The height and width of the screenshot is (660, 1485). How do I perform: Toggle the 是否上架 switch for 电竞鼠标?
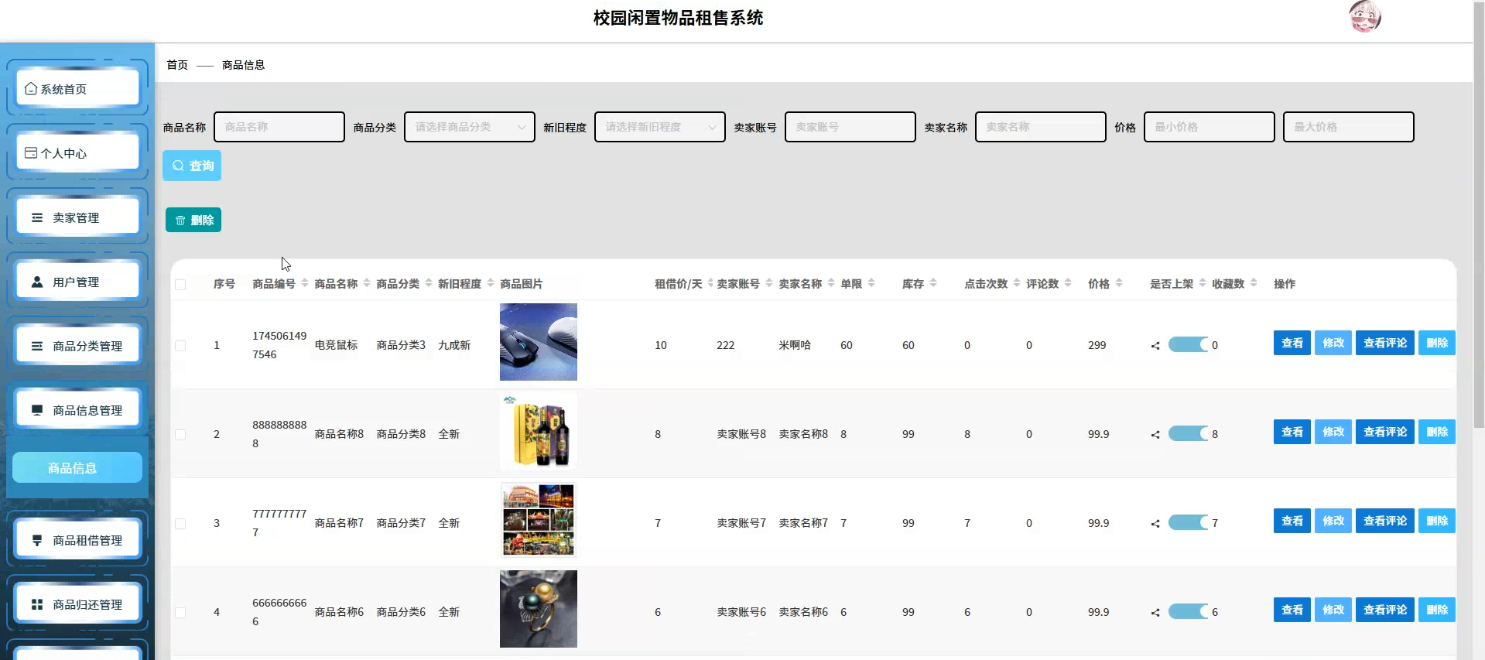[1189, 345]
